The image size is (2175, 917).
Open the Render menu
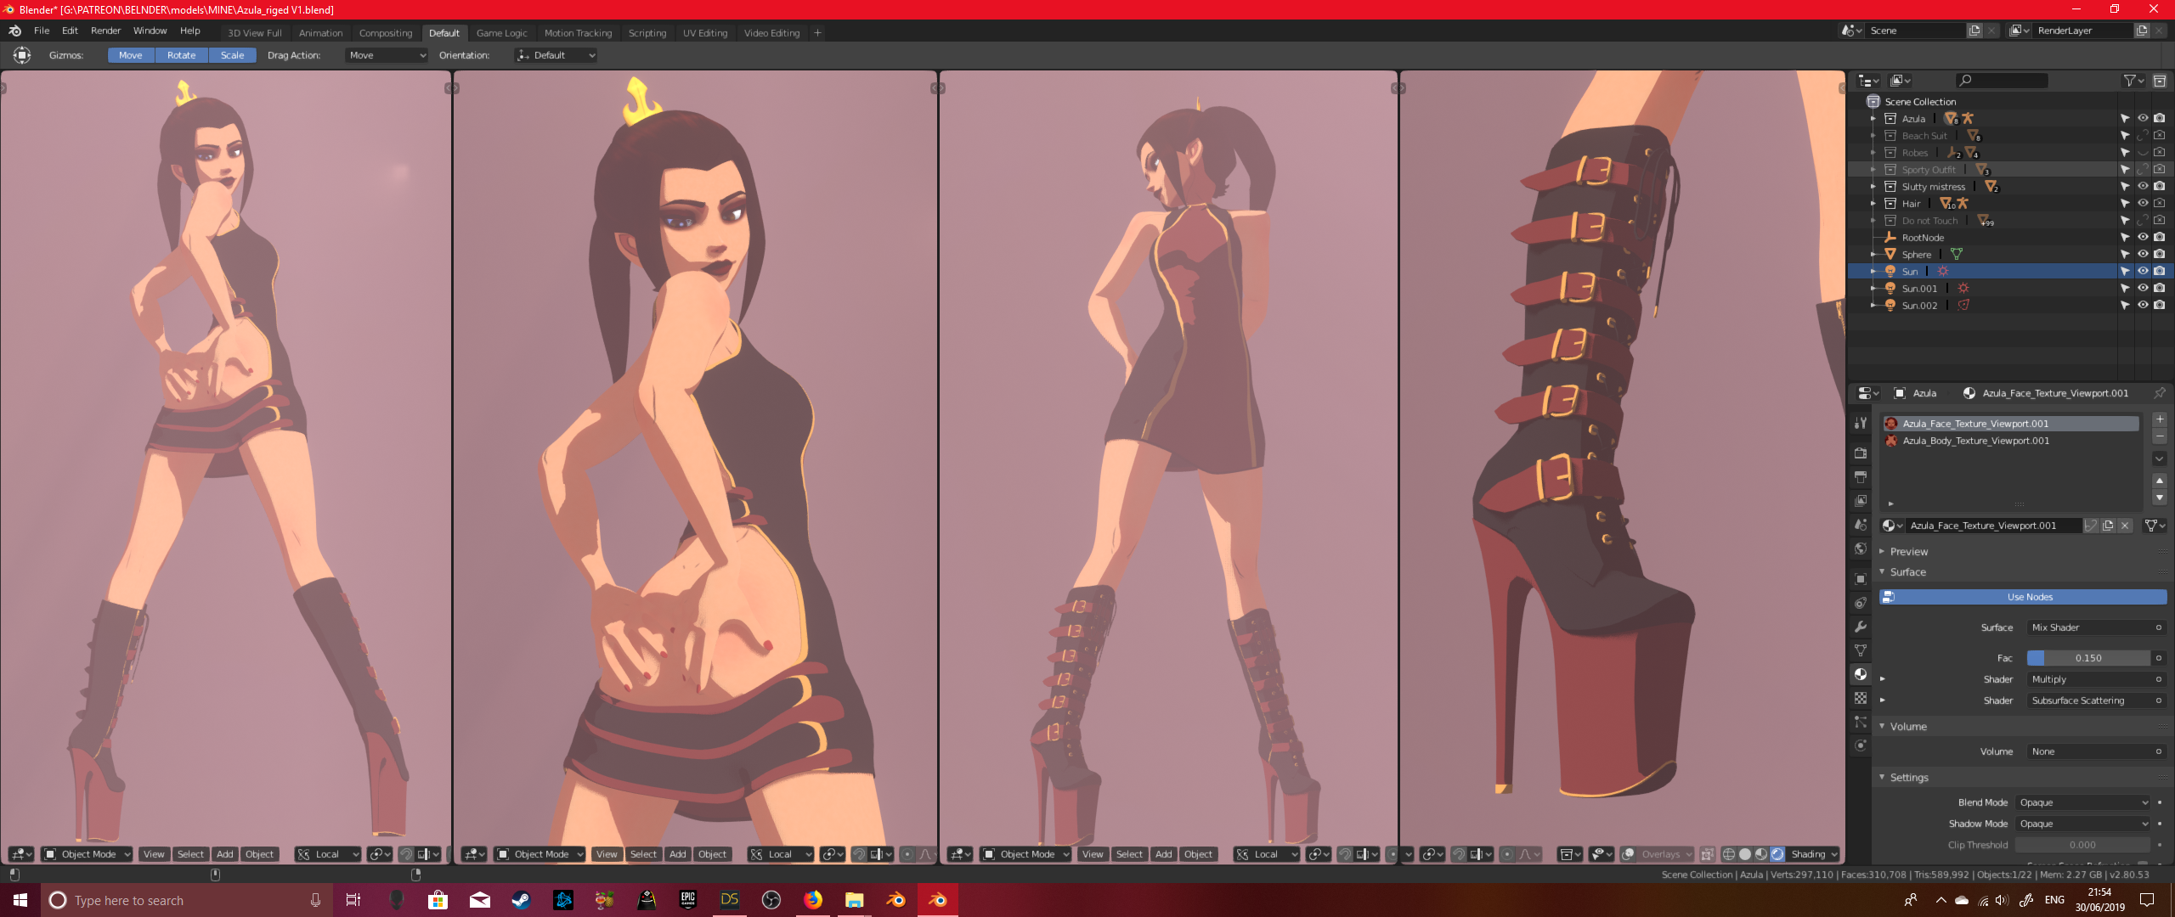(x=106, y=31)
